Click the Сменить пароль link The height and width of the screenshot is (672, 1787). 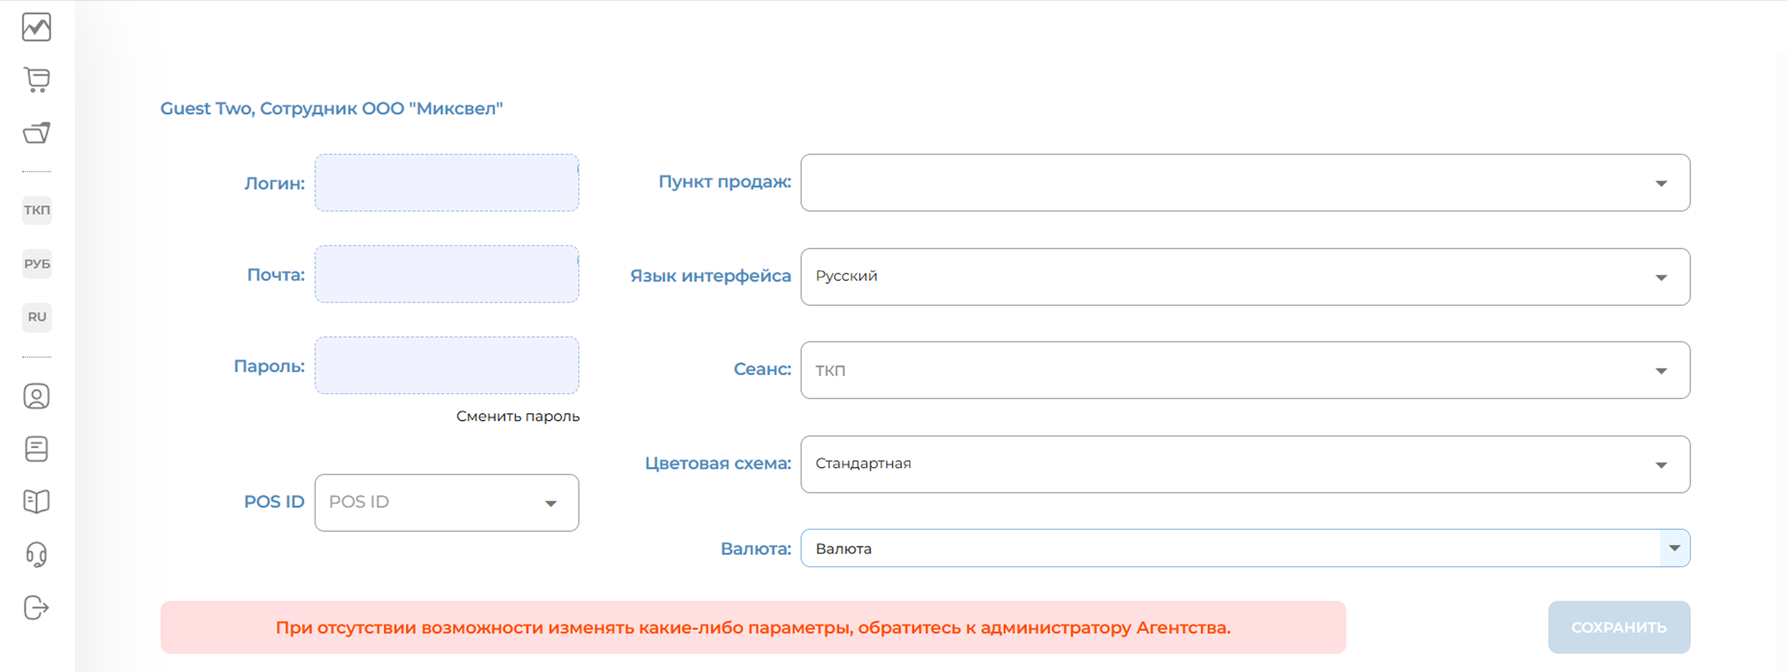tap(517, 416)
